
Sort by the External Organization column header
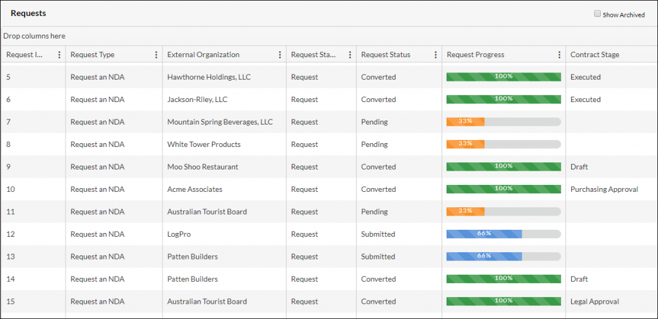coord(204,55)
